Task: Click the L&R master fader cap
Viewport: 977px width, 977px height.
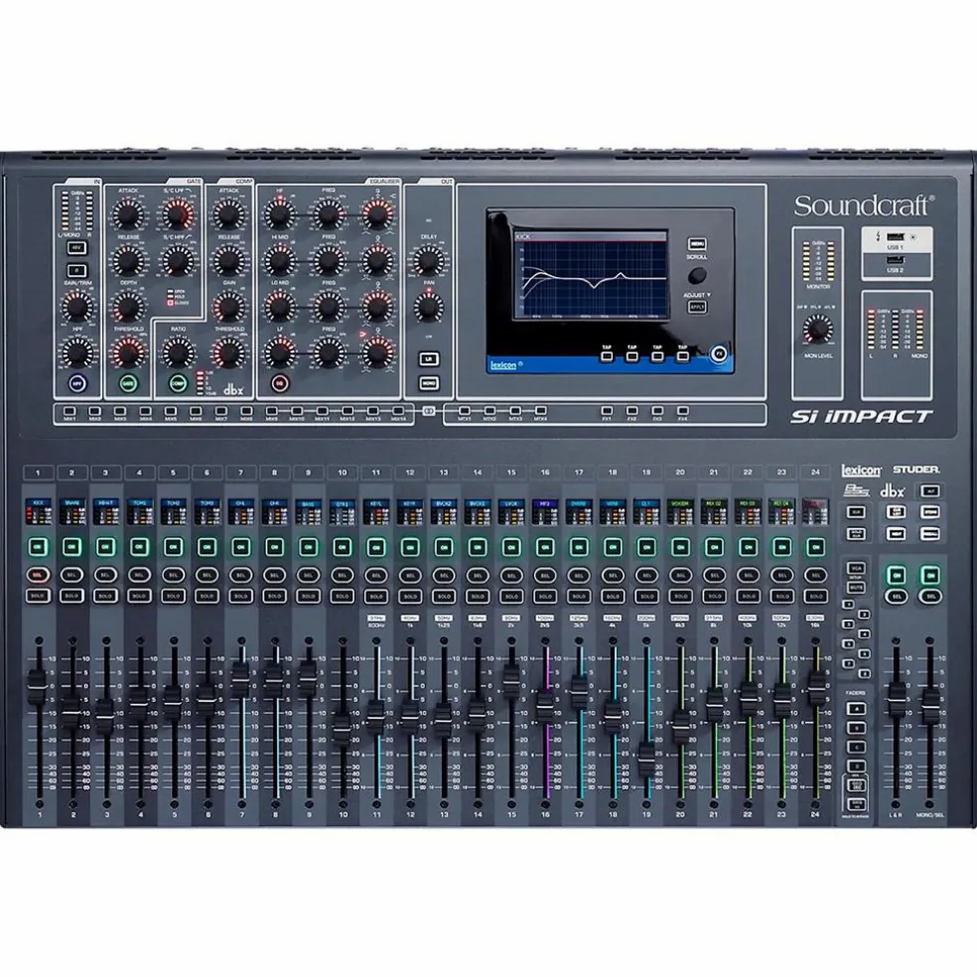Action: tap(897, 698)
